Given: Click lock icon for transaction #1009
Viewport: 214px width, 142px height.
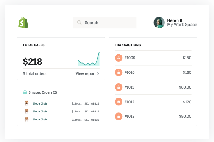Looking at the screenshot, I should pos(119,58).
